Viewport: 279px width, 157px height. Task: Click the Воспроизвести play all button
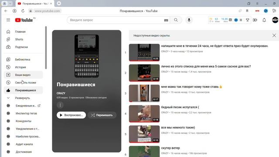point(71,115)
